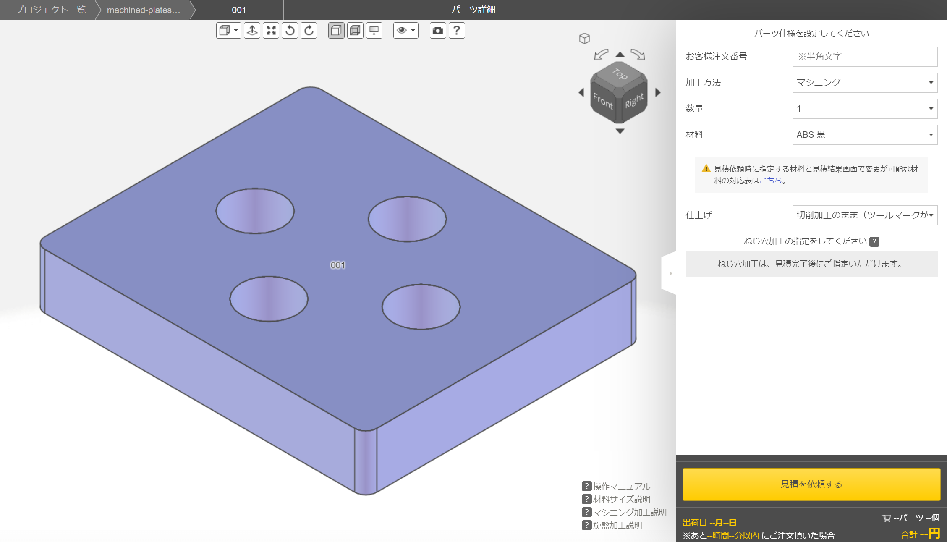The image size is (947, 542).
Task: Toggle wireframe hidden-line display mode
Action: [355, 30]
